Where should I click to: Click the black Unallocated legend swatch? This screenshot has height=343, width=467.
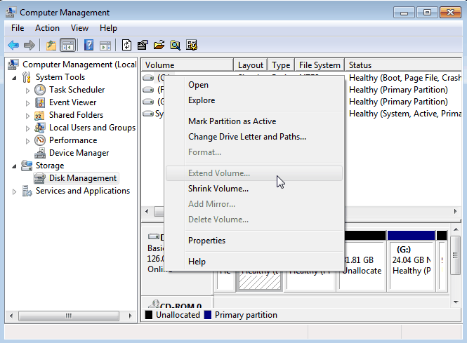click(x=149, y=315)
